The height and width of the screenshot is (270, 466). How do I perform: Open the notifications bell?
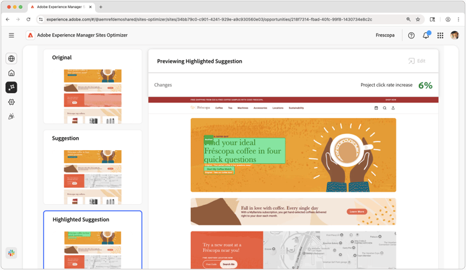[426, 35]
